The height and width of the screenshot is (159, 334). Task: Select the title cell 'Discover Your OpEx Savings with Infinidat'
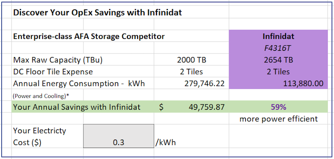point(97,13)
